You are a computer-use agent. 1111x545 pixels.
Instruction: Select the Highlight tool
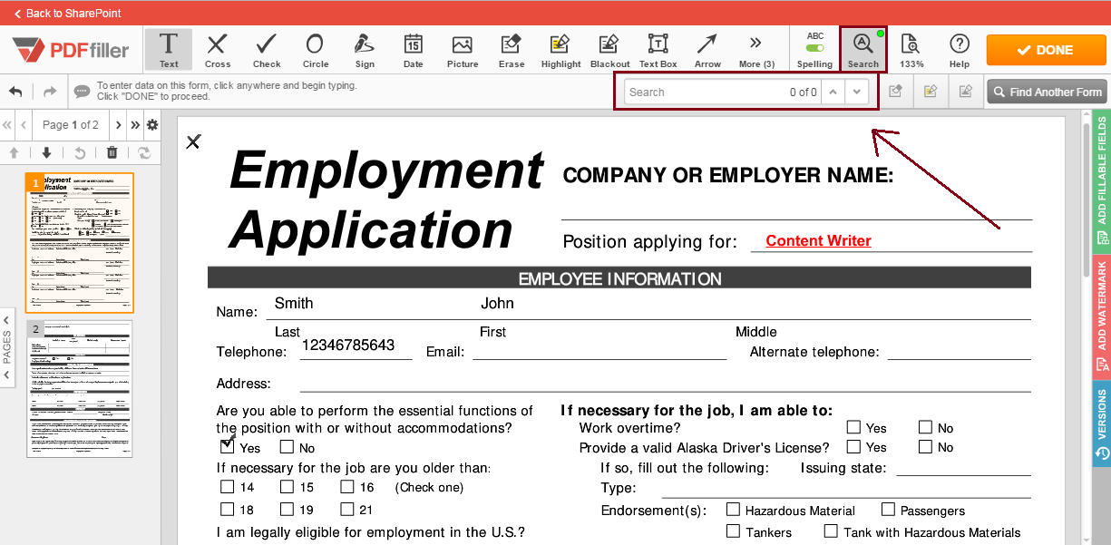click(560, 50)
